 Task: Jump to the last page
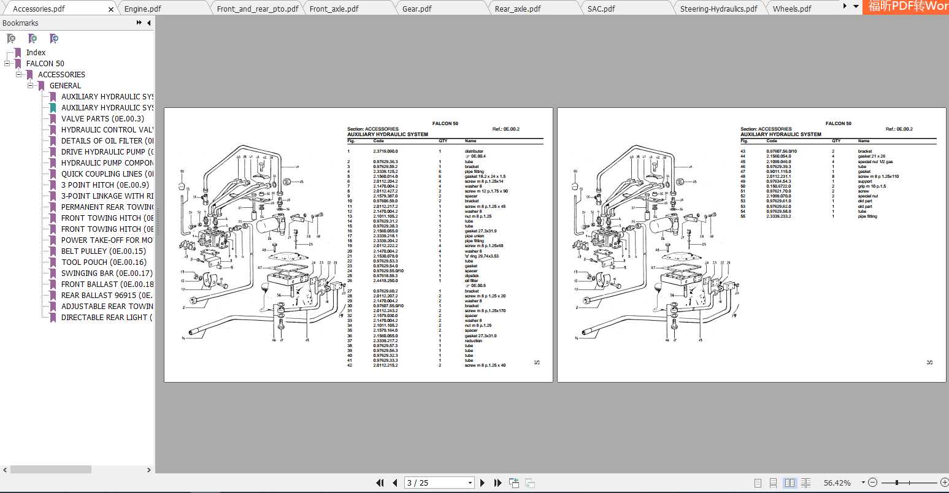point(498,483)
